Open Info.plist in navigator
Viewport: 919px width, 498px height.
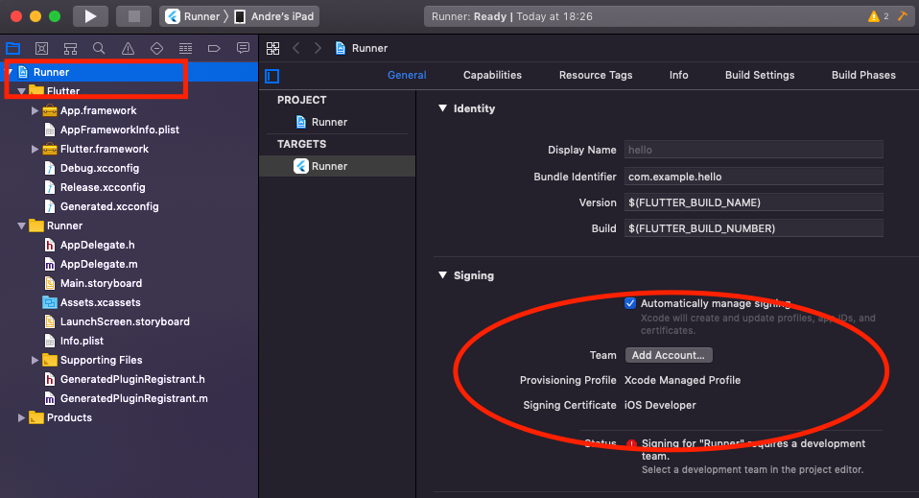[x=82, y=341]
